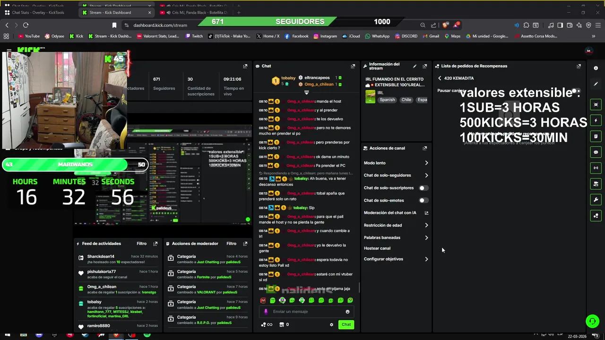
Task: Click the lightning bolt icon in right sidebar
Action: click(x=596, y=120)
